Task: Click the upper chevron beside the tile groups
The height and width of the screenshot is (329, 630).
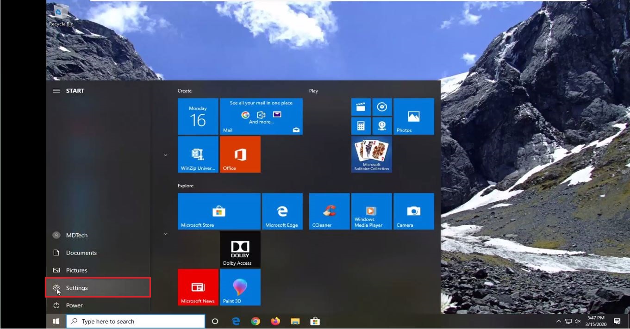Action: pyautogui.click(x=165, y=155)
